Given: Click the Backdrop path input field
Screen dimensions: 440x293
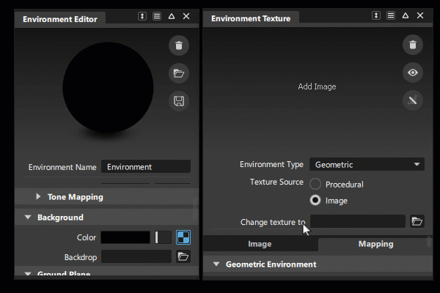Looking at the screenshot, I should pos(136,256).
